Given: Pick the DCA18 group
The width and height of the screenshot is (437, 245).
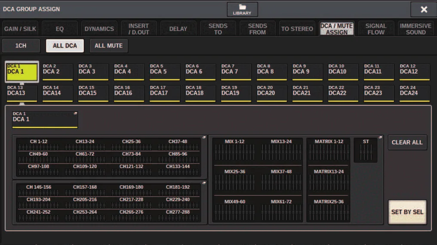Looking at the screenshot, I should point(200,93).
